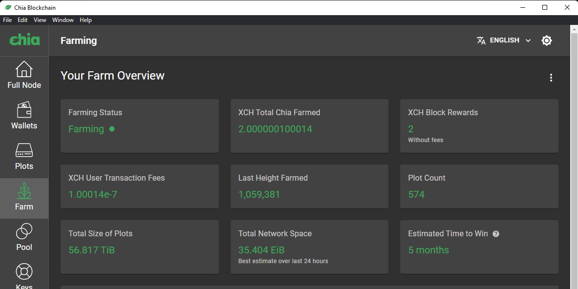The image size is (578, 289).
Task: Open the Full Node house icon
Action: point(24,69)
